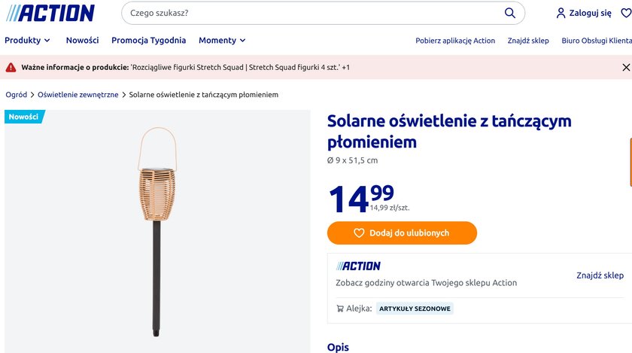
Task: Expand the Momenty dropdown menu
Action: [222, 41]
